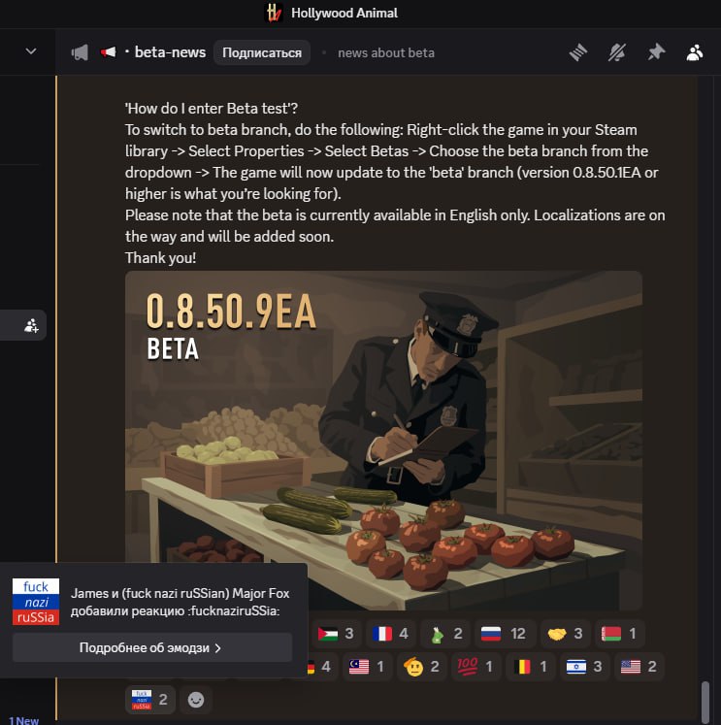The width and height of the screenshot is (721, 725).
Task: Click the add-members icon in sidebar
Action: point(31,325)
